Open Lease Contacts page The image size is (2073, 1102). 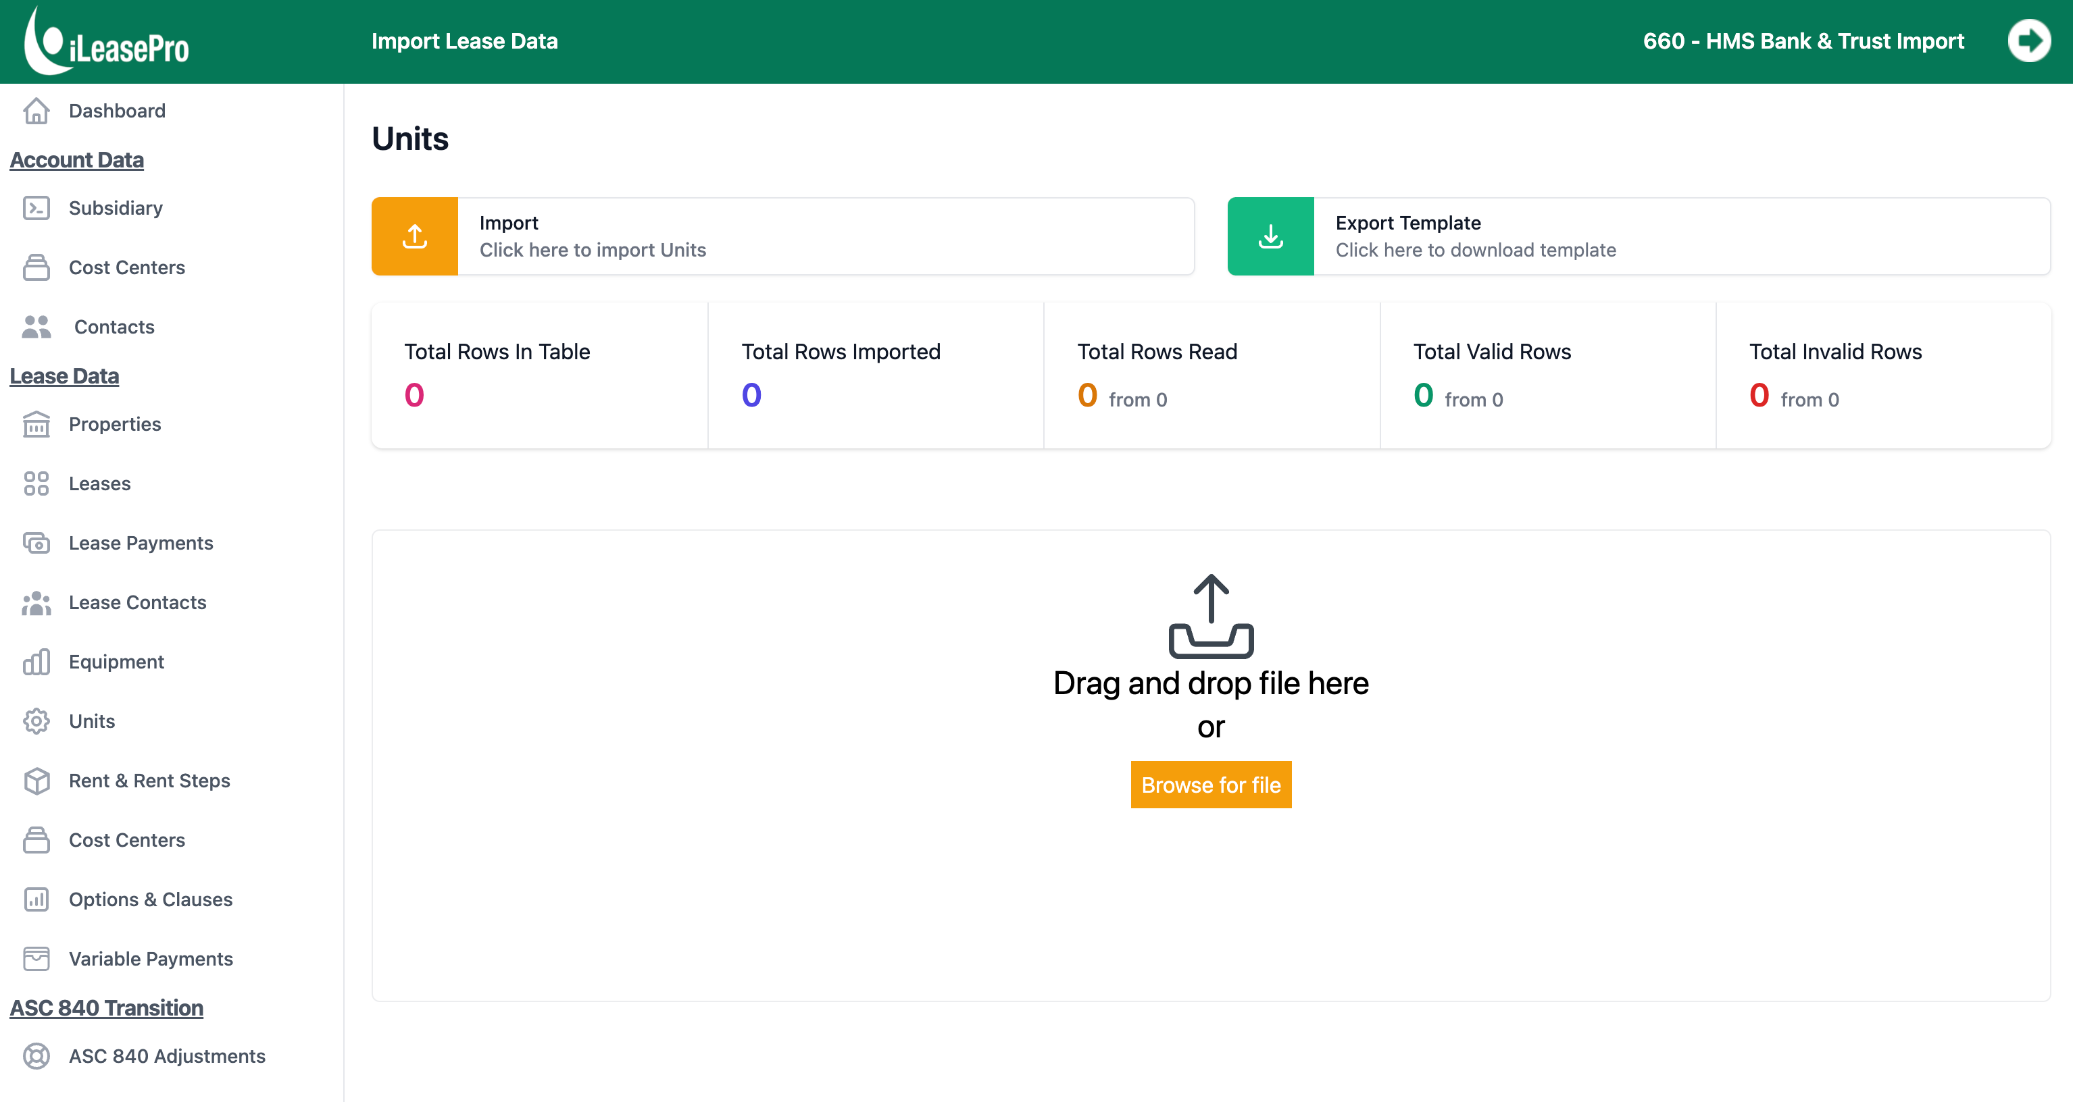[138, 603]
